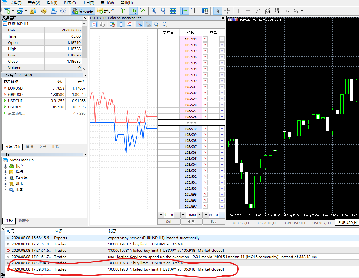This screenshot has height=278, width=359.
Task: Toggle tick chart in depth of market toolbar
Action: [94, 24]
